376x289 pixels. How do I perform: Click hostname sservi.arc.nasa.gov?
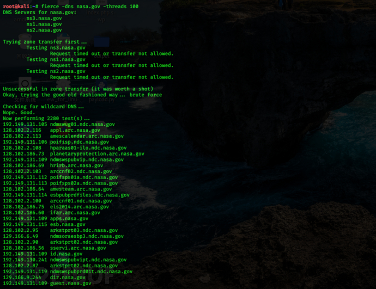point(78,248)
